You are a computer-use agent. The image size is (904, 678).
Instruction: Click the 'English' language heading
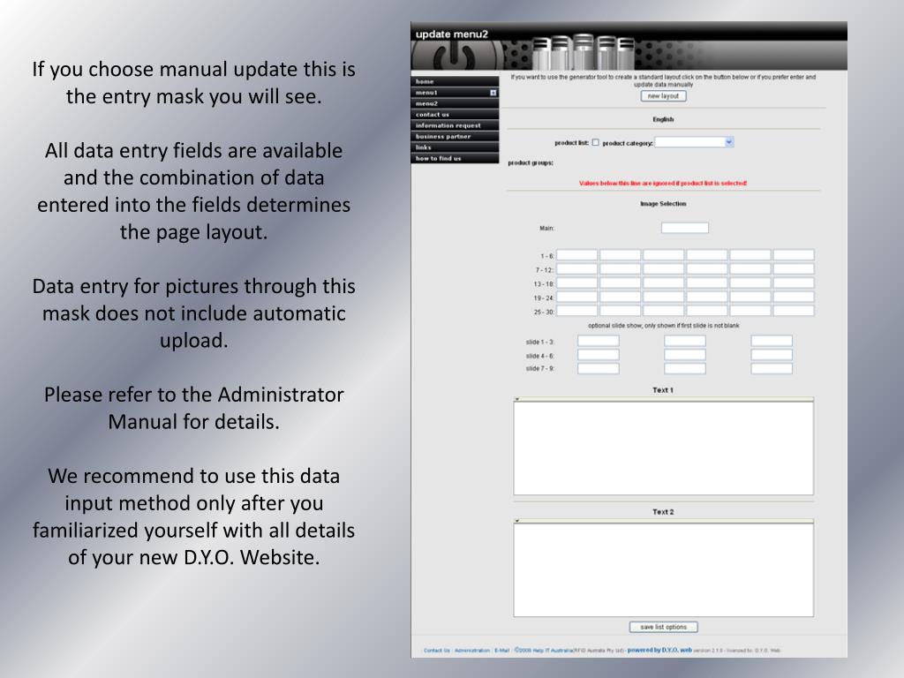coord(663,119)
